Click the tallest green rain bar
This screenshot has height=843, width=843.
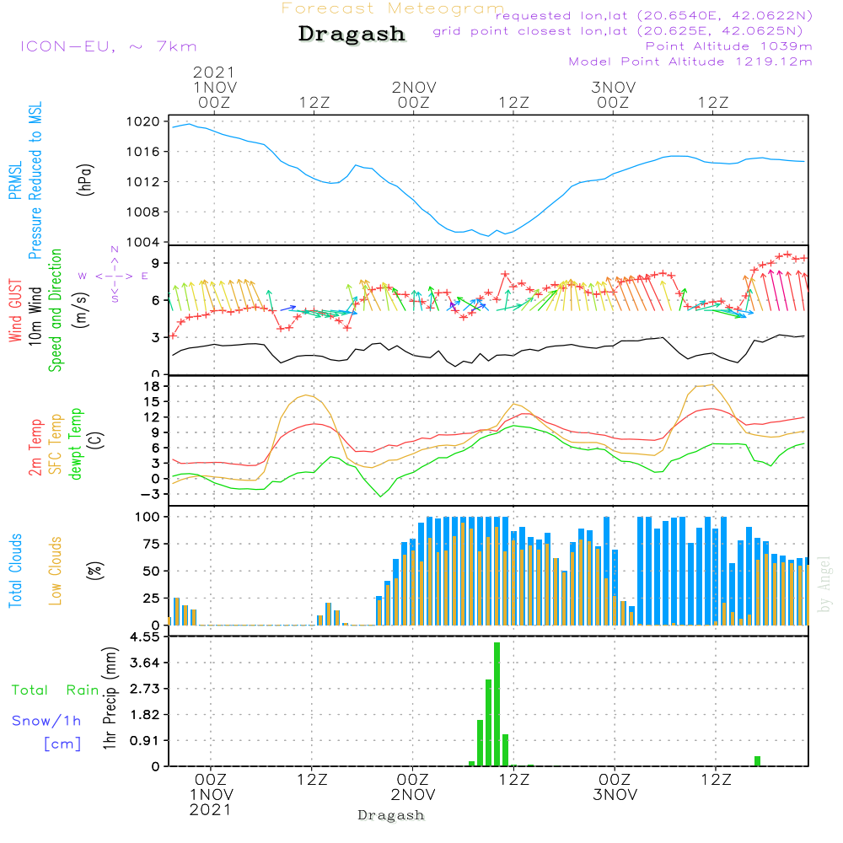click(497, 704)
